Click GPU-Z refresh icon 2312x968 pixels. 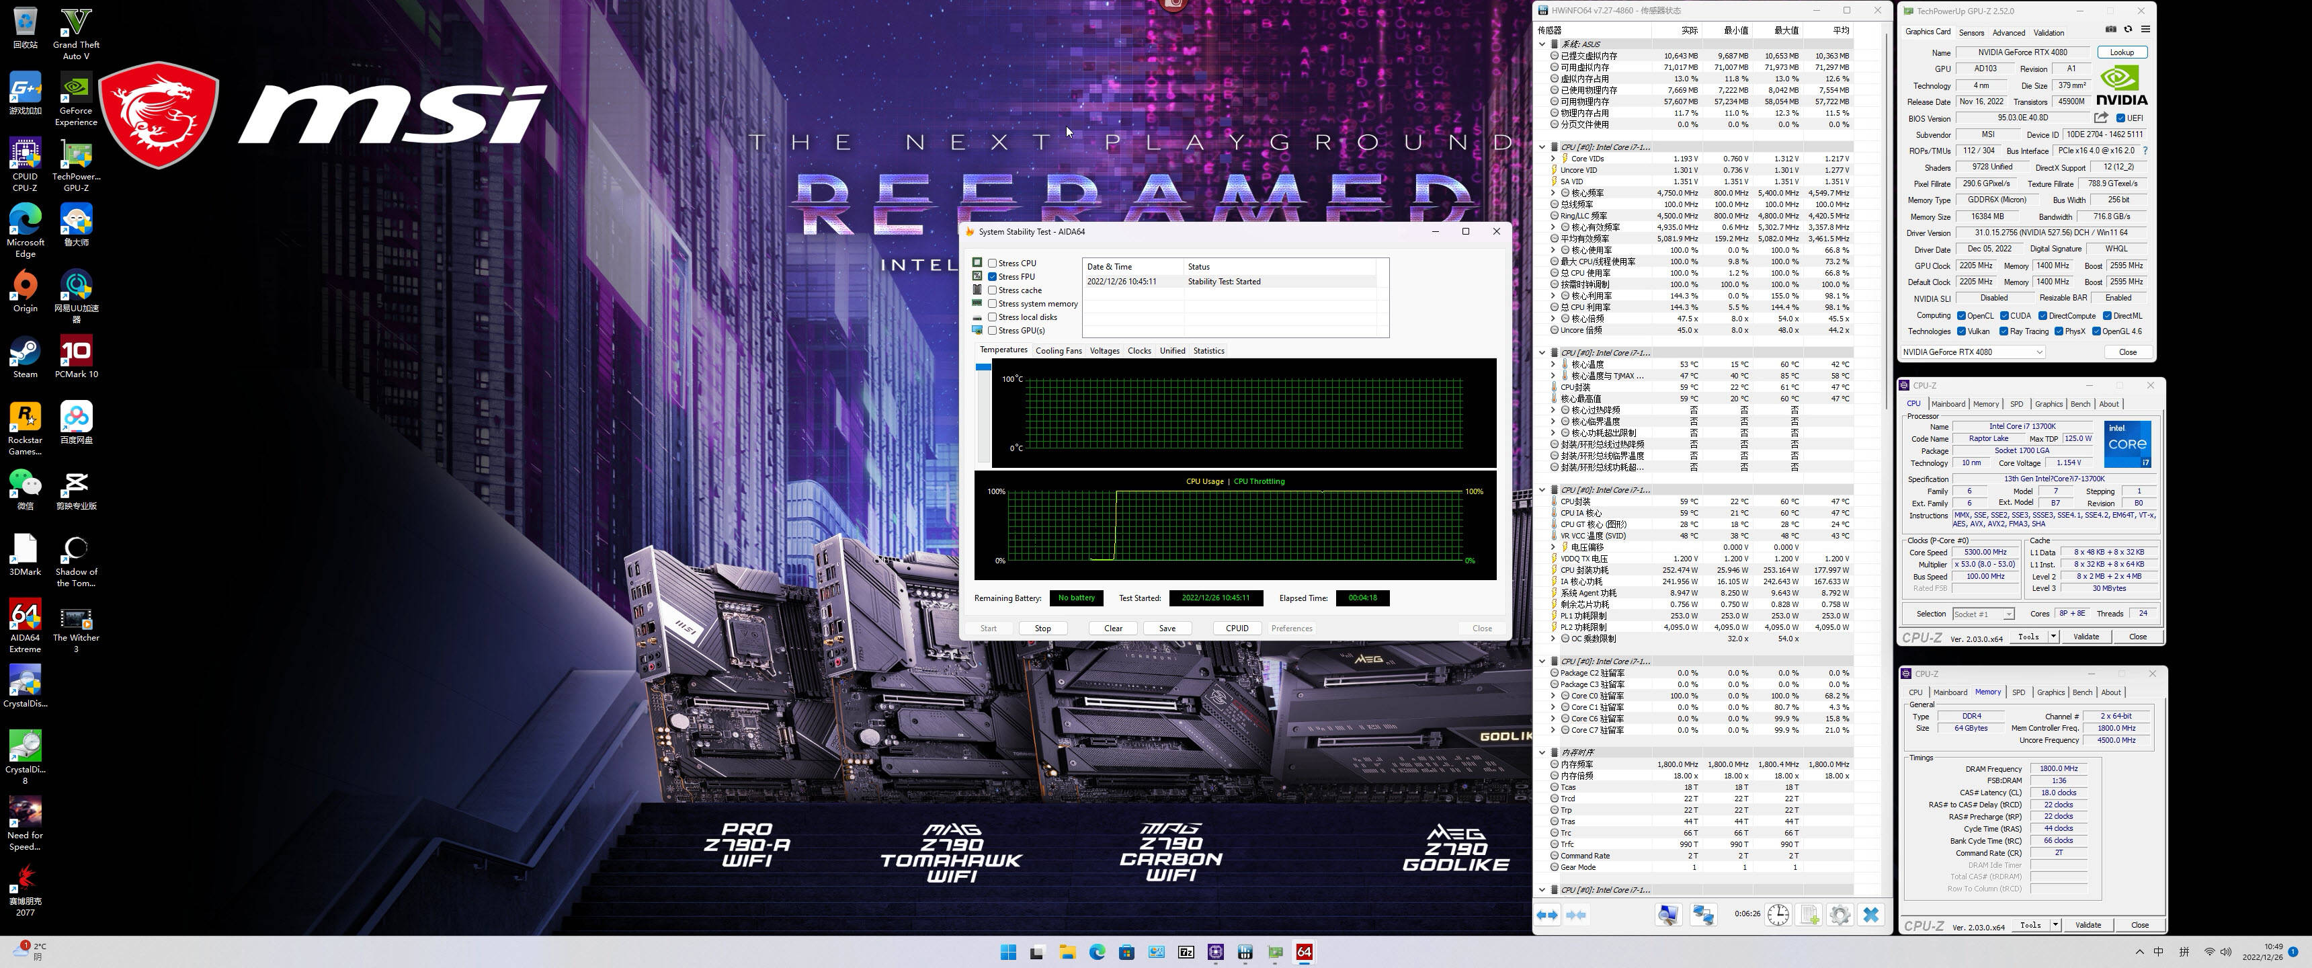[2127, 29]
